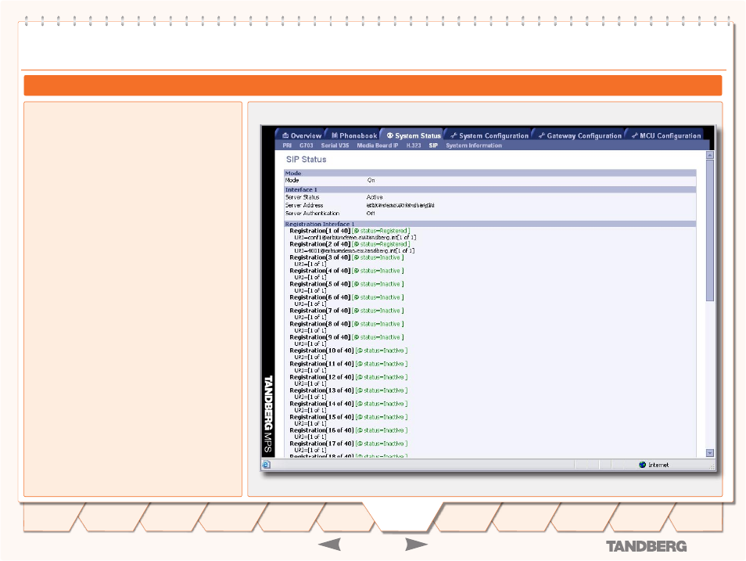Go to the Gateway Configuration tab
This screenshot has width=746, height=561.
pos(579,135)
